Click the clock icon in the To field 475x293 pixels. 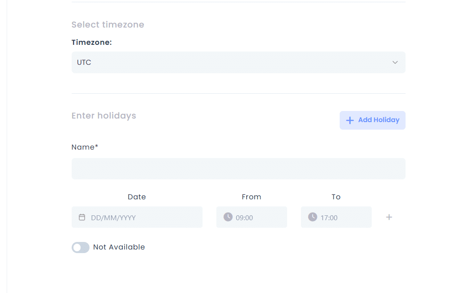[x=313, y=217]
